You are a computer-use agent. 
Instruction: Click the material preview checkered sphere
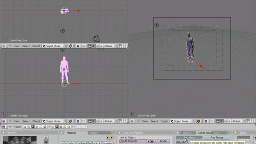click(20, 140)
